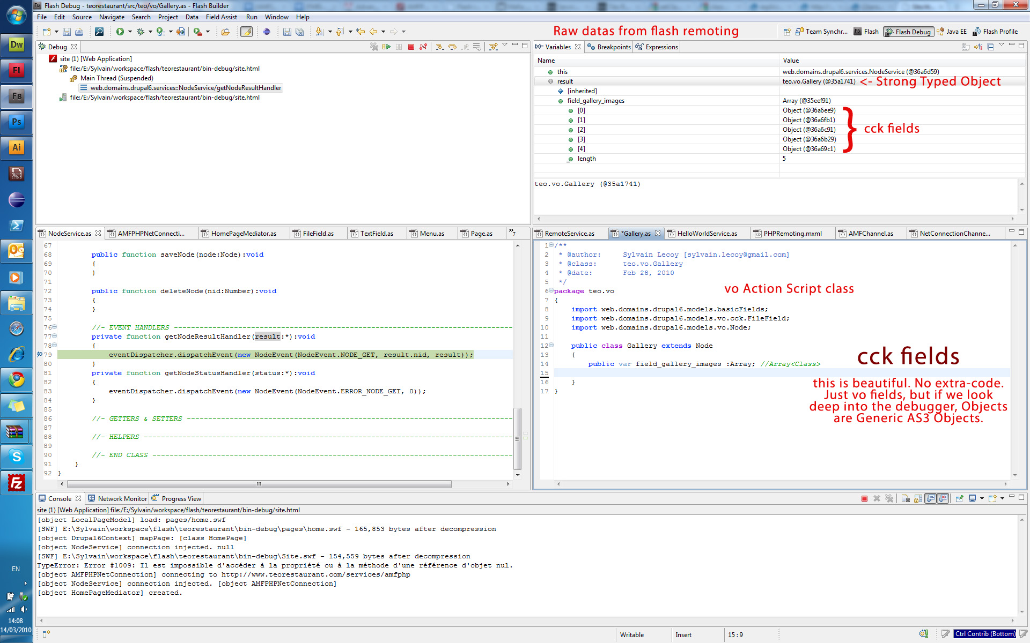Terminate the debug session

click(x=411, y=47)
